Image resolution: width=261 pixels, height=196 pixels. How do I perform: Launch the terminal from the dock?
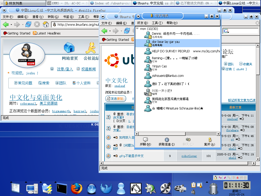62,189
